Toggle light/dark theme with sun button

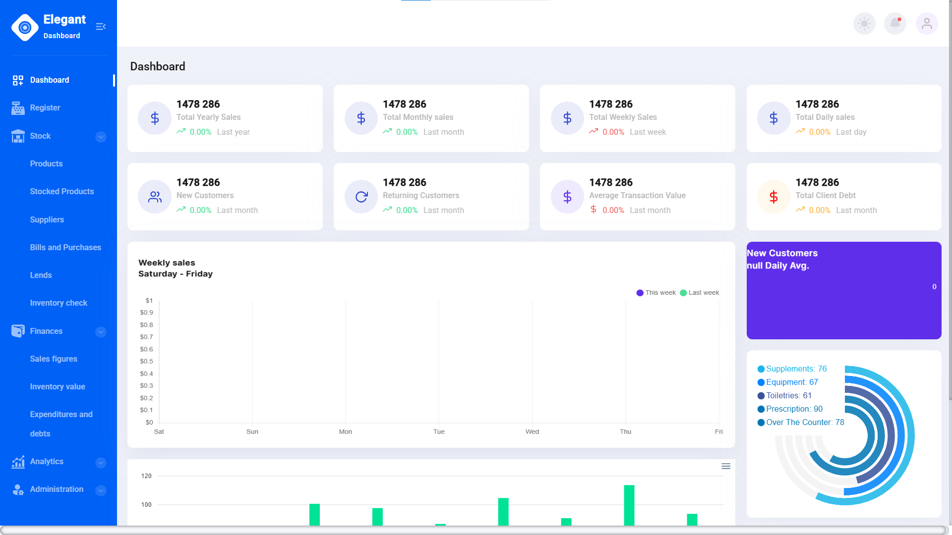click(864, 23)
